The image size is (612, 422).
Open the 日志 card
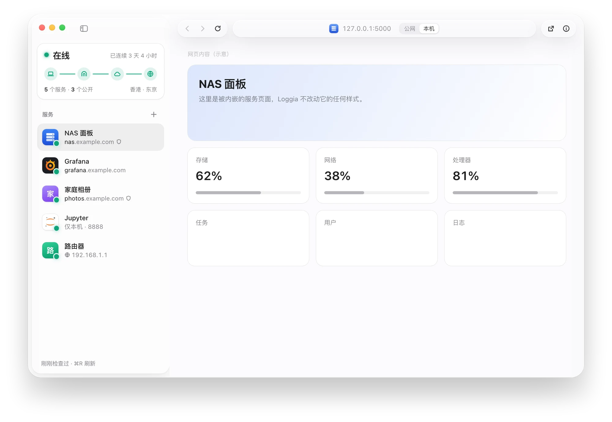click(x=505, y=238)
